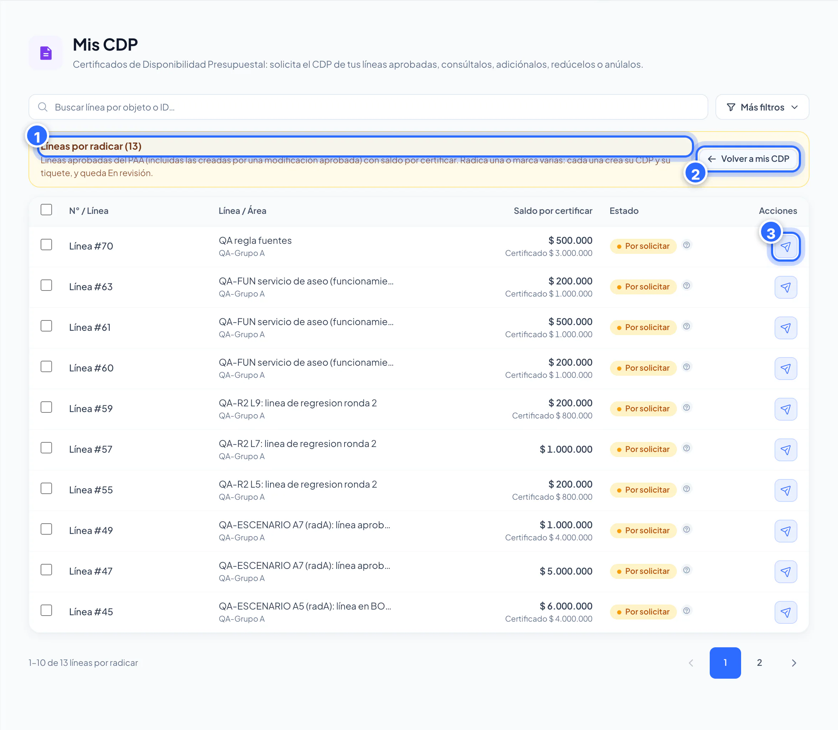Click the $ 5.000.000 balance of Línea #47

click(x=566, y=571)
